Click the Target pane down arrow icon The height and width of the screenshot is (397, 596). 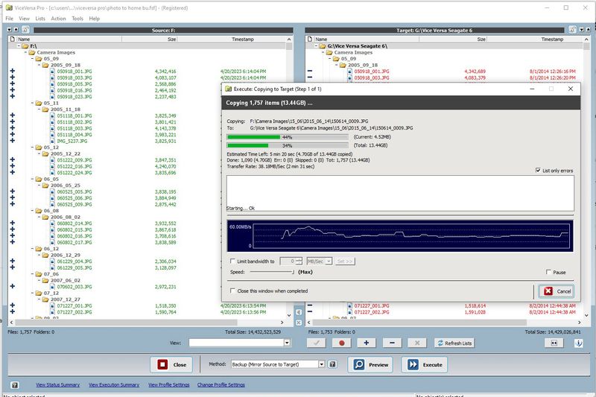582,30
